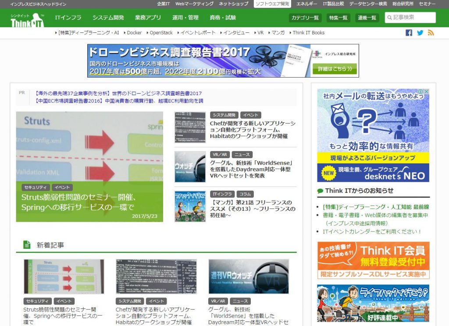Open the VR sub-nav link
Image resolution: width=449 pixels, height=326 pixels.
point(260,32)
